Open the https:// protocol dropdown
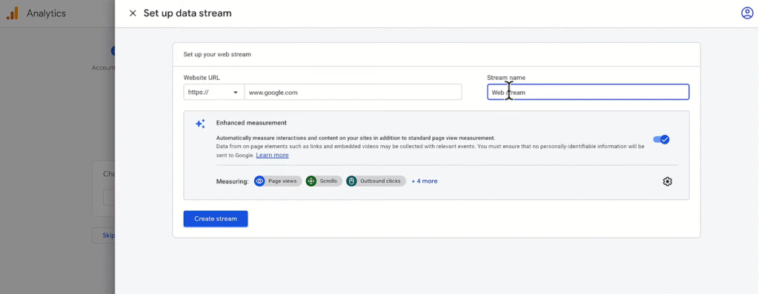Screen dimensions: 759x294 (213, 93)
